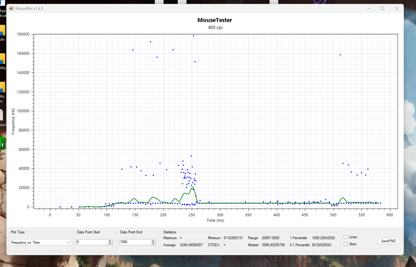Image resolution: width=416 pixels, height=267 pixels.
Task: Focus the Data Point End field showing 1896
Action: pos(134,242)
